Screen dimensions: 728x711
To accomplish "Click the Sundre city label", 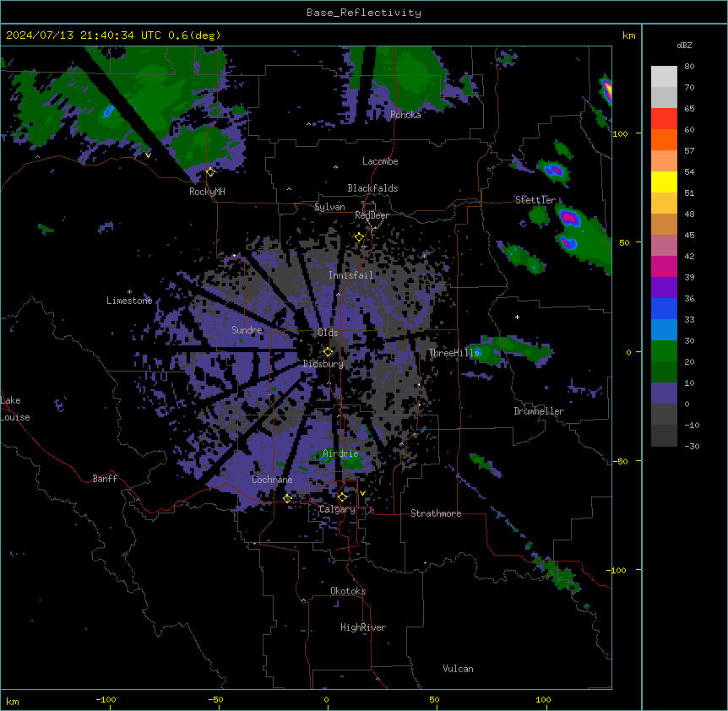I will pyautogui.click(x=247, y=330).
